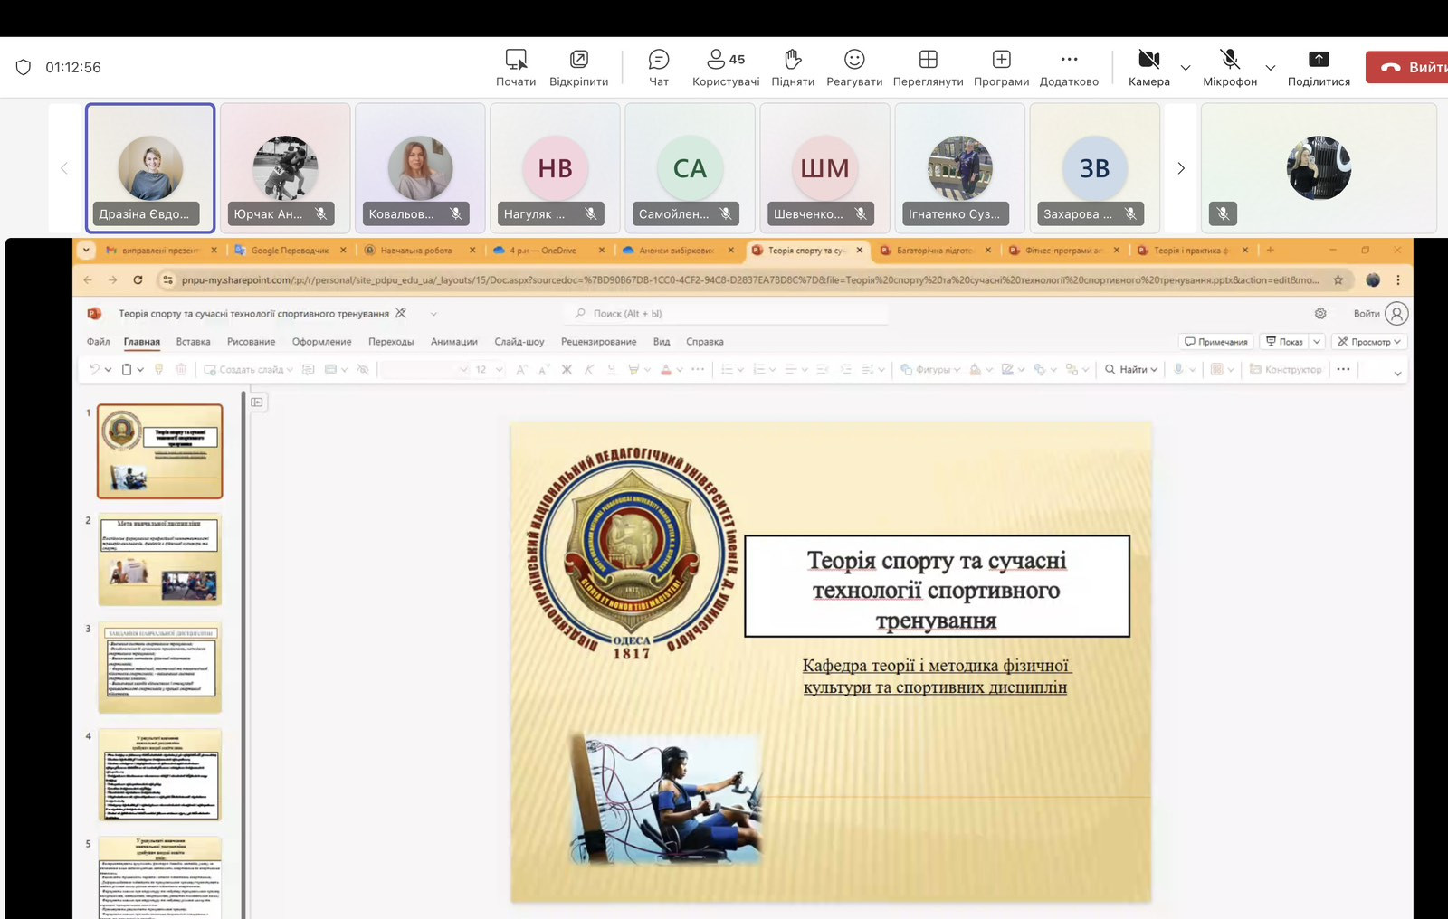Toggle underline formatting (Ч)
The image size is (1448, 919).
(x=612, y=369)
